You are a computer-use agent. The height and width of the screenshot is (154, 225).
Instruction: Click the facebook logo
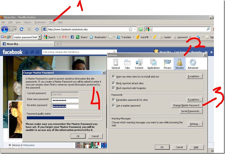coord(12,52)
